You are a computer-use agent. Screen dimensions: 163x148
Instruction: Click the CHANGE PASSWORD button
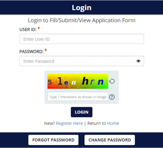pyautogui.click(x=110, y=140)
